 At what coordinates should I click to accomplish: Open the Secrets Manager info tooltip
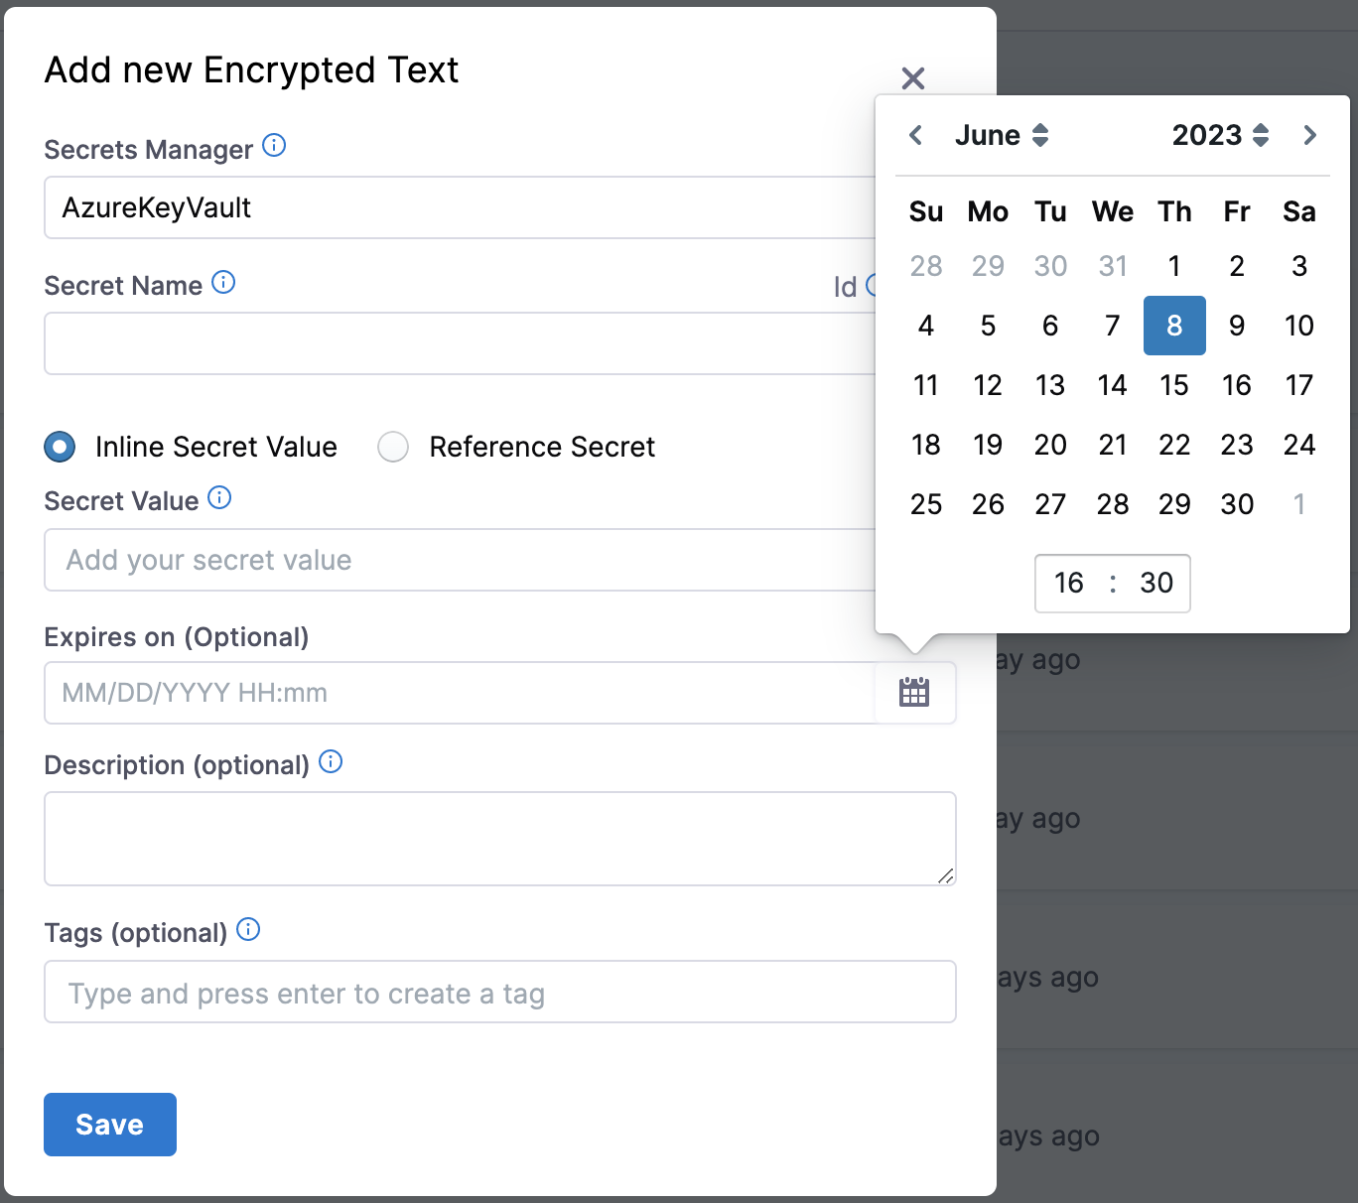pyautogui.click(x=275, y=145)
